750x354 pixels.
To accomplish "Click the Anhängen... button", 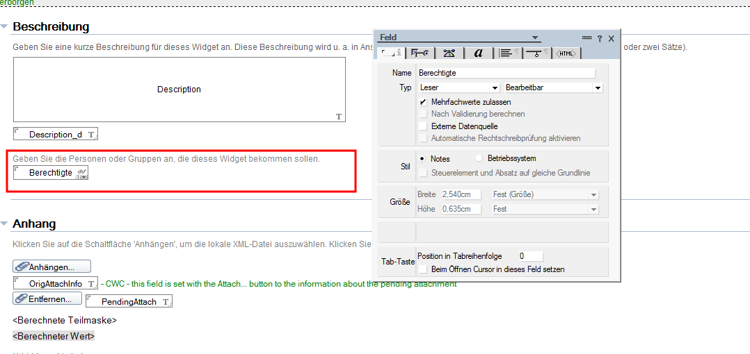I will pyautogui.click(x=52, y=267).
